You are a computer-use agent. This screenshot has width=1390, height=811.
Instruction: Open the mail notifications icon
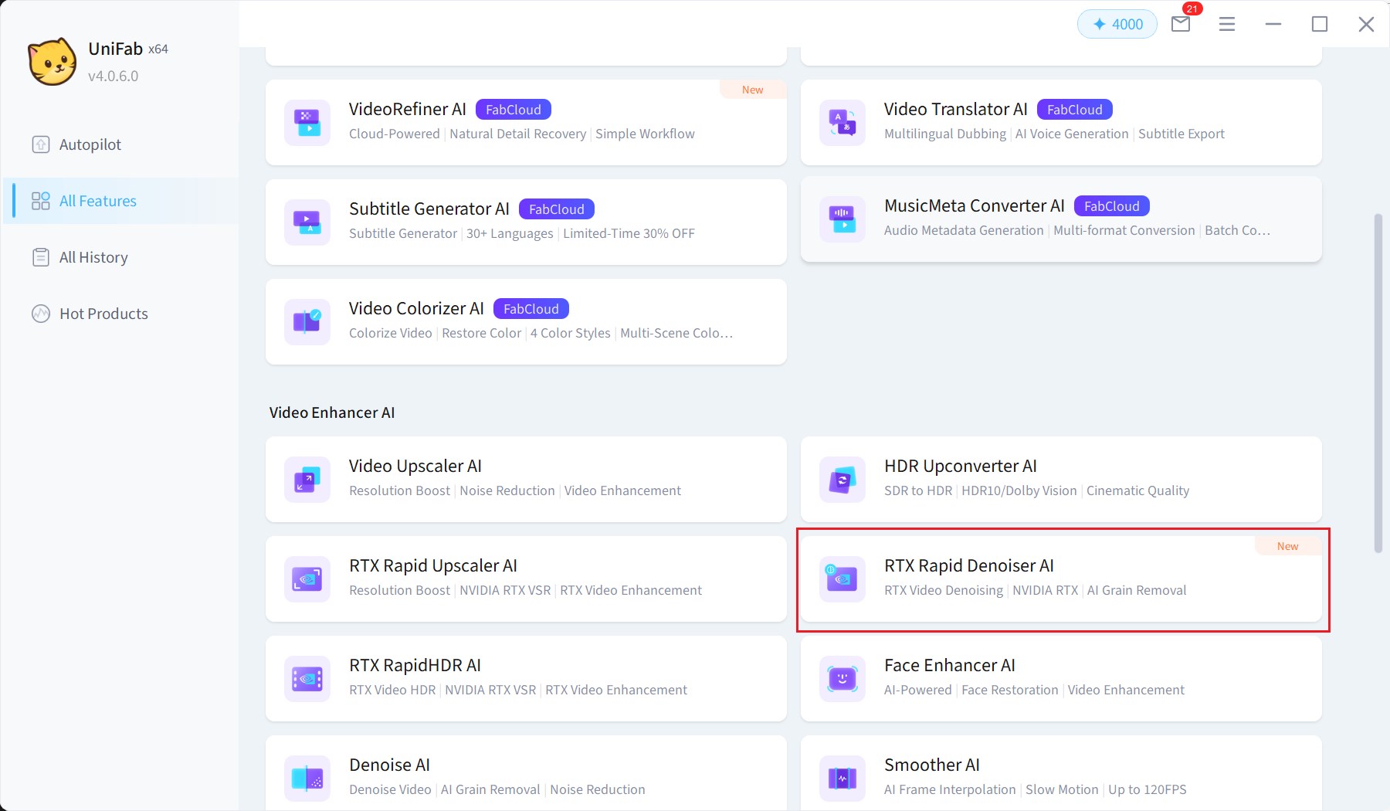point(1181,24)
